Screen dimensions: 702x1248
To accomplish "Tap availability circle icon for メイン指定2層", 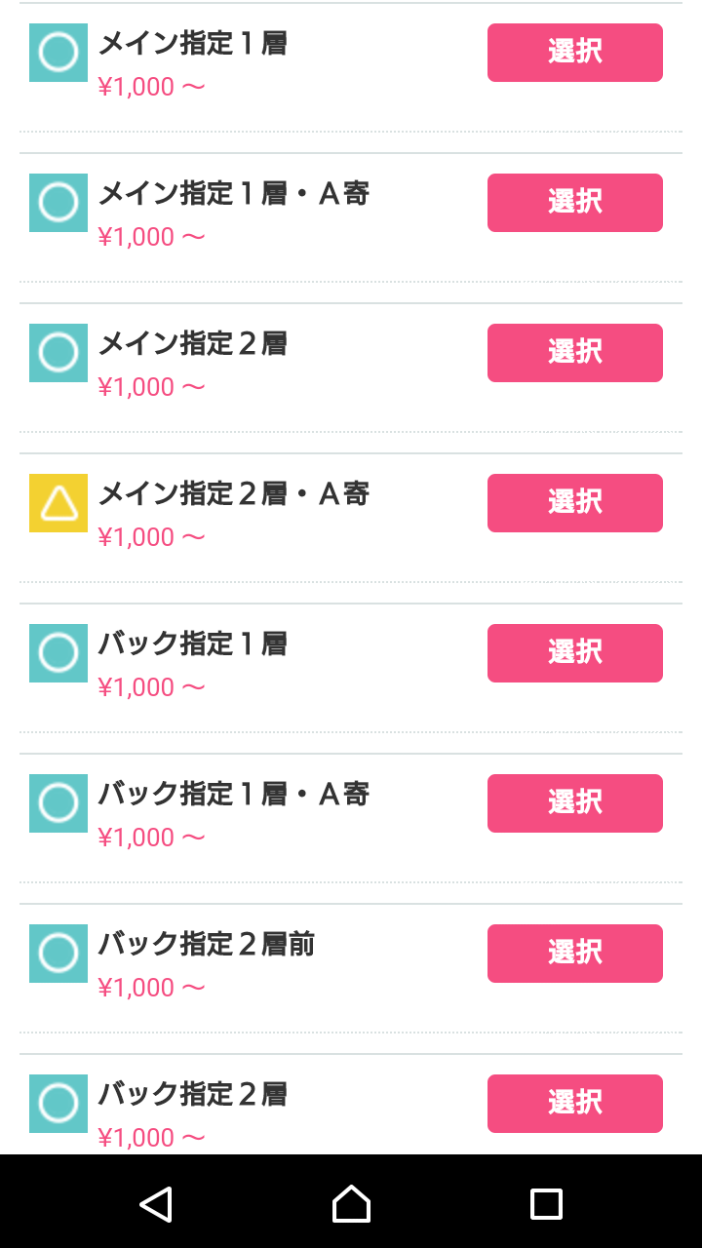I will point(58,353).
